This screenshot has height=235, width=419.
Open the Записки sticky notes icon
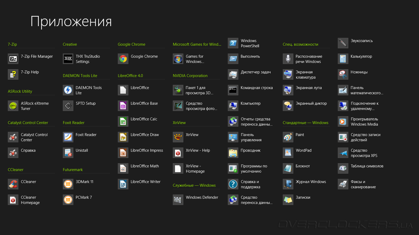288,200
